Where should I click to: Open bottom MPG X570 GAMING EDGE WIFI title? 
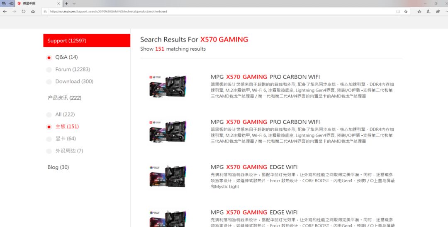point(254,212)
